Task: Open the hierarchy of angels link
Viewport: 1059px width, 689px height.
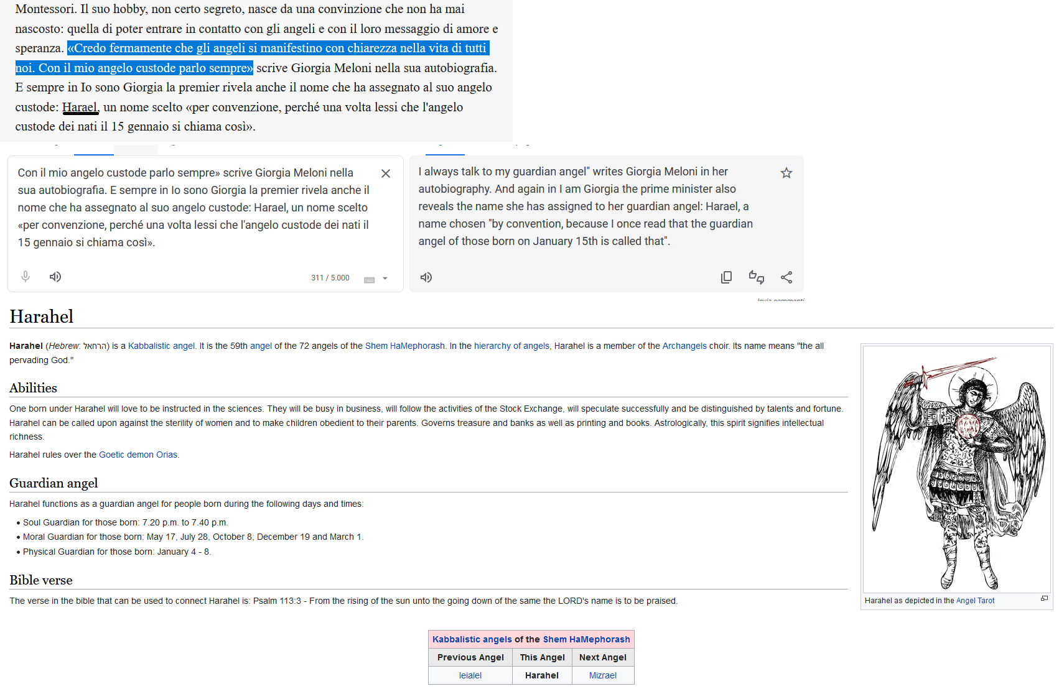Action: (511, 346)
